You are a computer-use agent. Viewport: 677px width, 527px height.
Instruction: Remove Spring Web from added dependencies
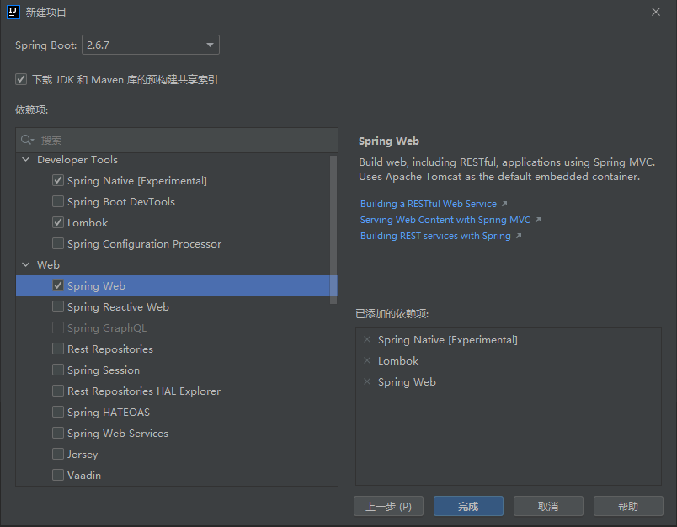coord(367,381)
